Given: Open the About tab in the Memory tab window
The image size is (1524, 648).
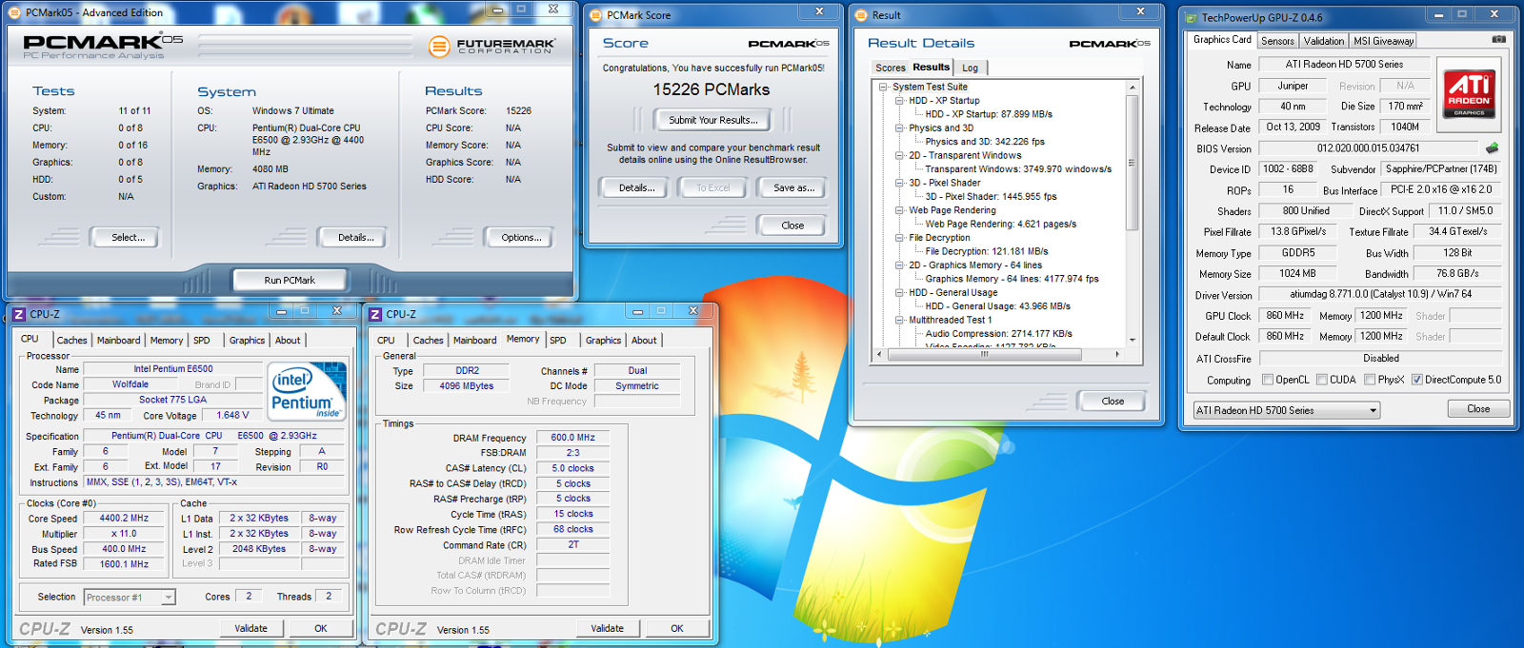Looking at the screenshot, I should click(644, 340).
